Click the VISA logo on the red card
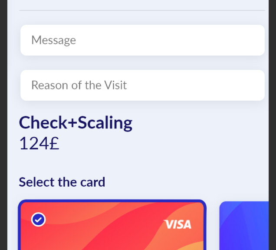The width and height of the screenshot is (276, 250). (x=177, y=224)
